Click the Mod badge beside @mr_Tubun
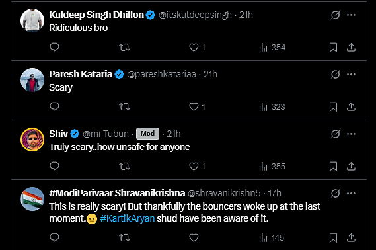This screenshot has width=376, height=250. [x=147, y=134]
